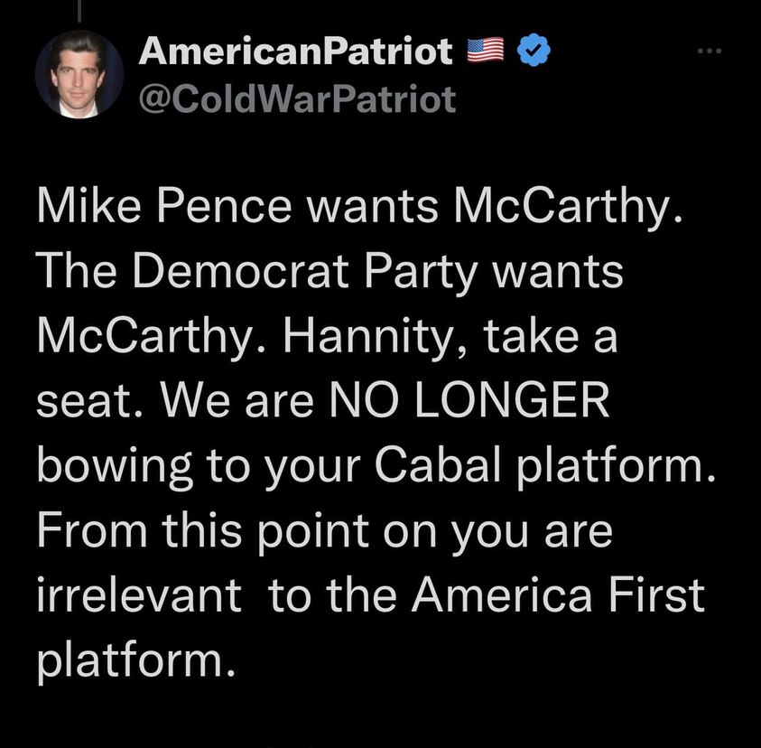Click the word "irrelevant" in the tweet
This screenshot has width=761, height=748.
pos(139,597)
